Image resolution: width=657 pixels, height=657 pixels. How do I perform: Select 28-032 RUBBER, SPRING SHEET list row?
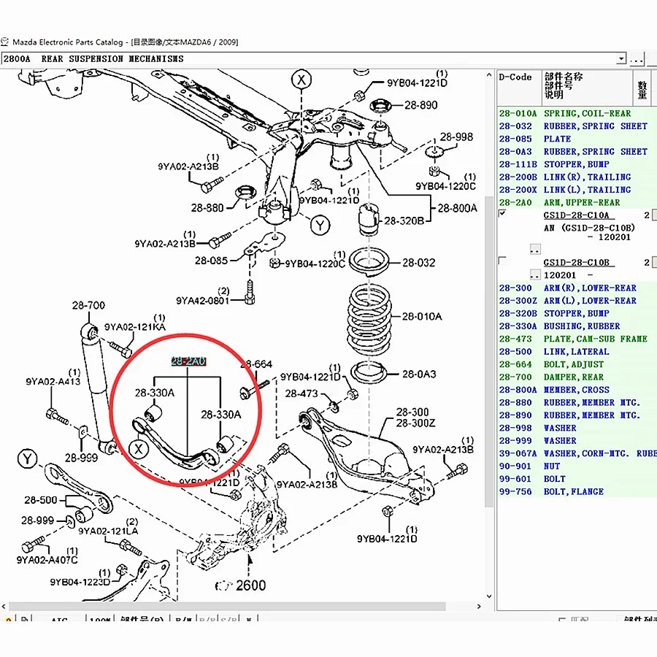(577, 126)
